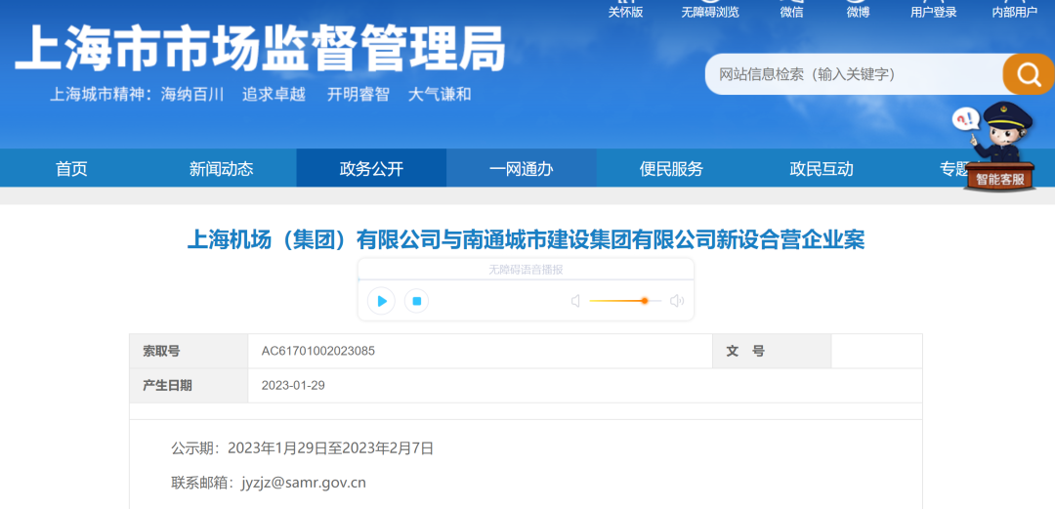Click the orange search magnifier button

pyautogui.click(x=1029, y=74)
